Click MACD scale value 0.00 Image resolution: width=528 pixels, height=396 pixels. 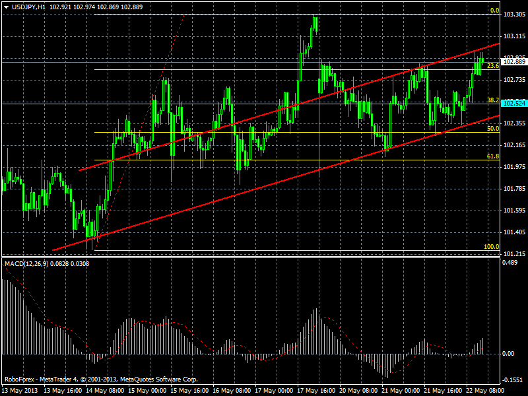click(508, 354)
